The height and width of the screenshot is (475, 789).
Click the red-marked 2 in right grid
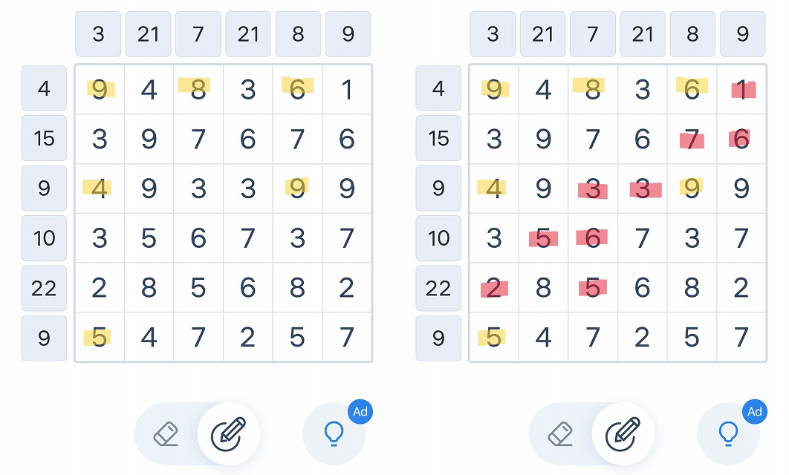click(494, 288)
